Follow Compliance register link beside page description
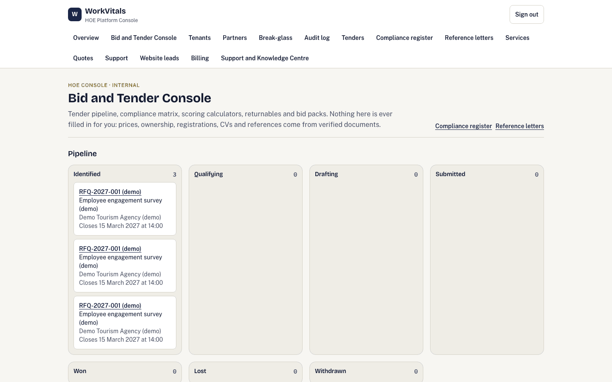 point(463,126)
